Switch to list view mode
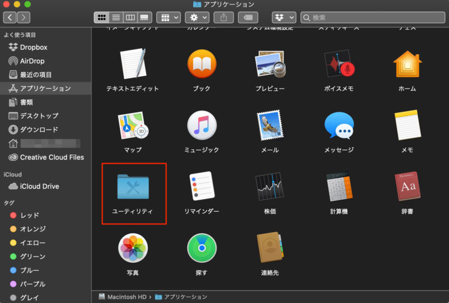 pyautogui.click(x=116, y=18)
